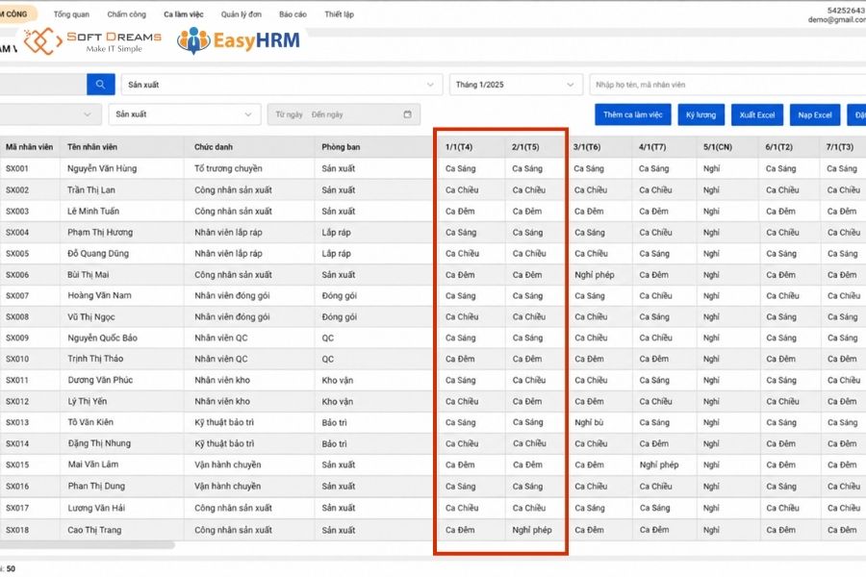Click the Soft Dreams logo

(x=92, y=41)
